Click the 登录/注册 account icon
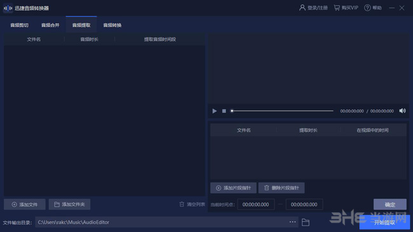This screenshot has height=232, width=413. tap(302, 8)
